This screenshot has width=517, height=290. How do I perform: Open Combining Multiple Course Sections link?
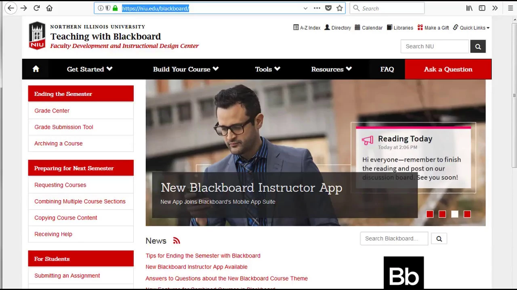pos(80,201)
